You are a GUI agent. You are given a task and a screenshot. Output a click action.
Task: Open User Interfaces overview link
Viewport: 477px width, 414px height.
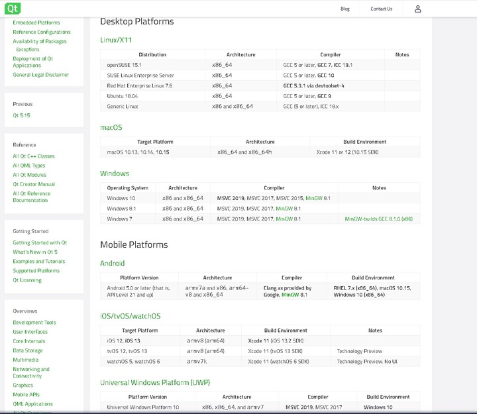pos(30,332)
